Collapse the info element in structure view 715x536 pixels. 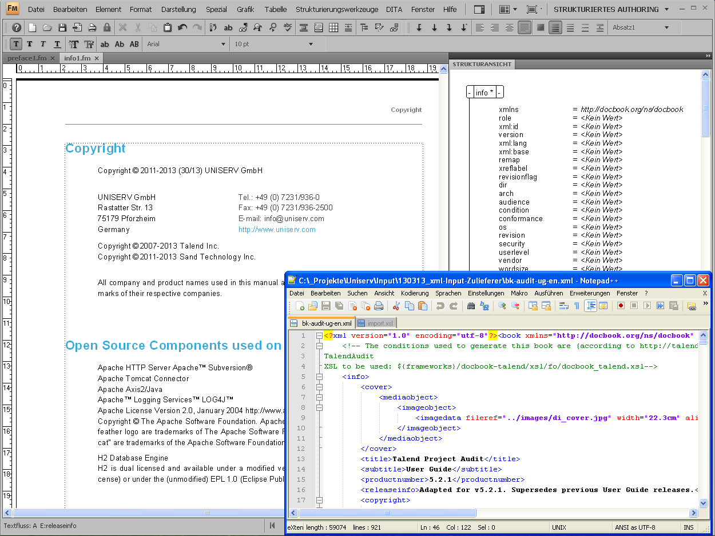coord(469,93)
